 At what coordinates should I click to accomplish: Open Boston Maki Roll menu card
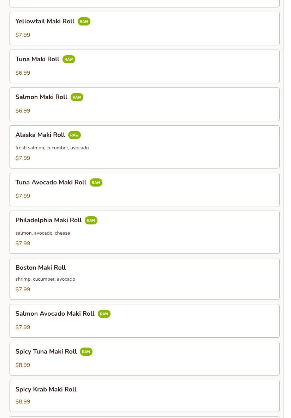pyautogui.click(x=144, y=279)
